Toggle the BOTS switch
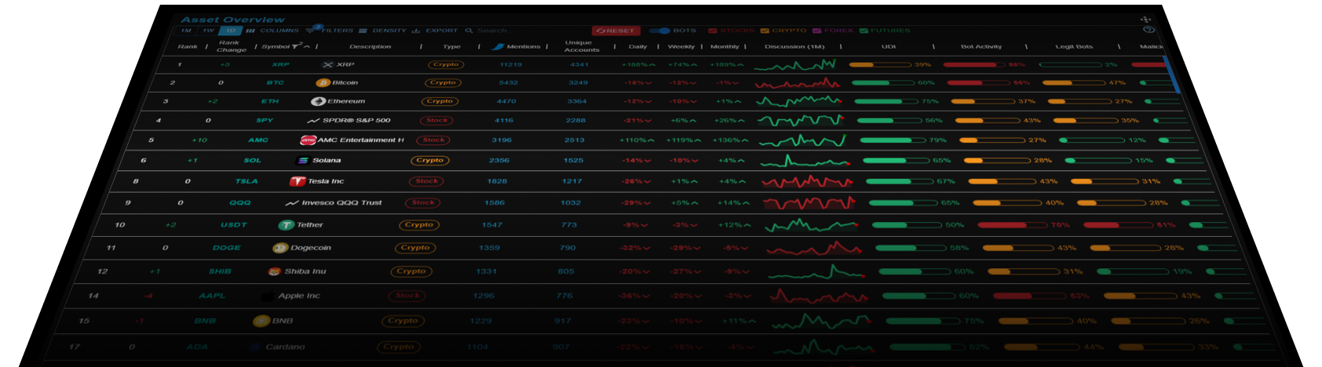Viewport: 1322px width, 367px height. click(x=659, y=31)
